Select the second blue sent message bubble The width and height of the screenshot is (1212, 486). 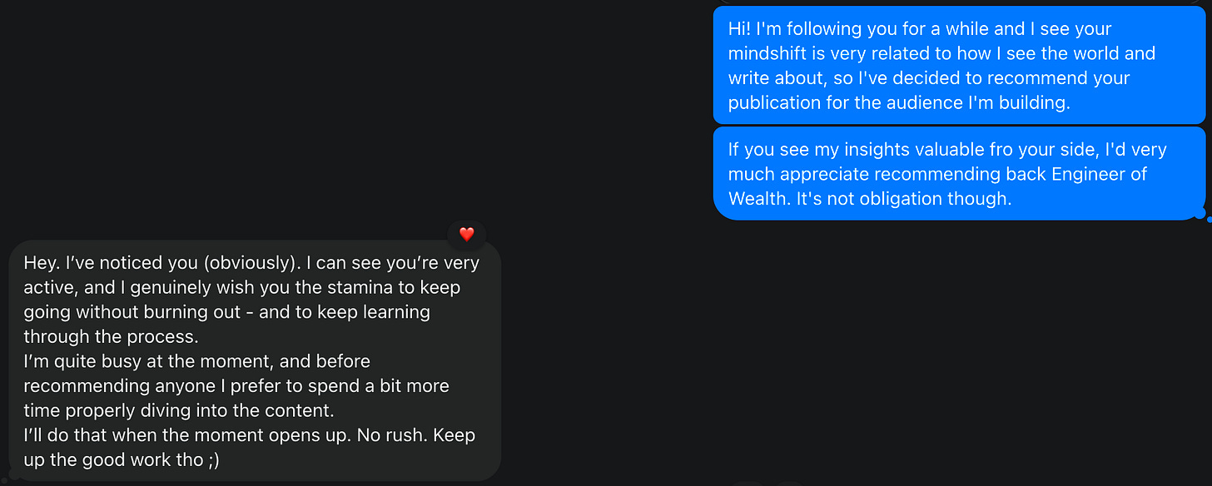pyautogui.click(x=959, y=173)
